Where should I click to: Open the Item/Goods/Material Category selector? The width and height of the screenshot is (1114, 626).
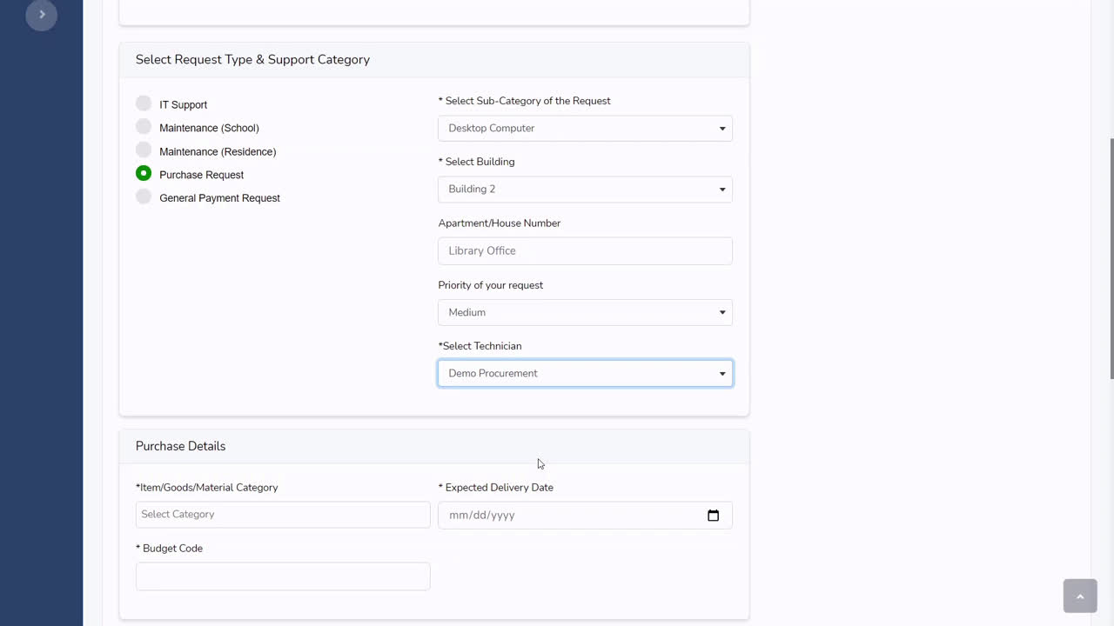[282, 514]
